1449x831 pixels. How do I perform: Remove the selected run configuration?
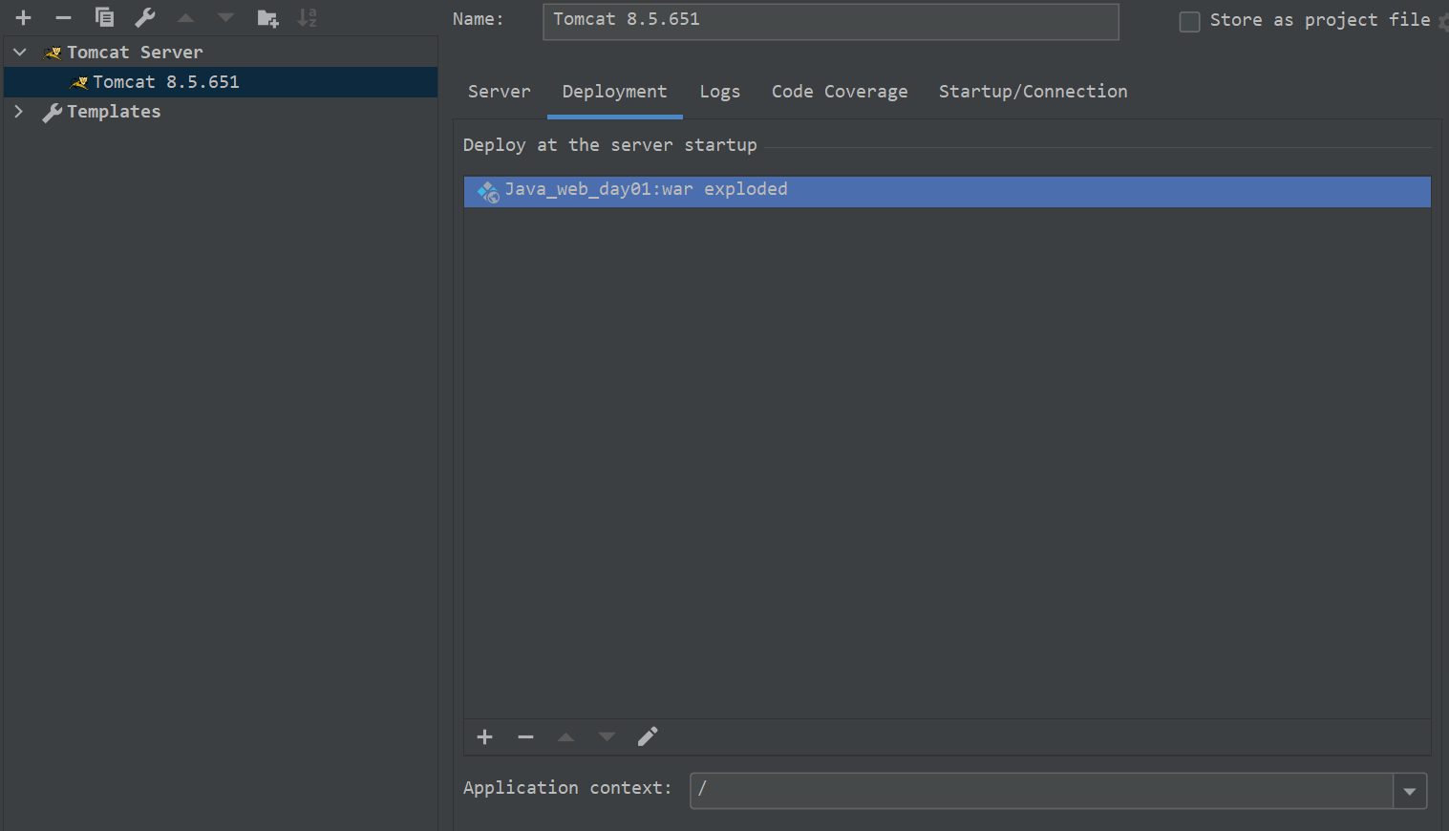coord(63,17)
